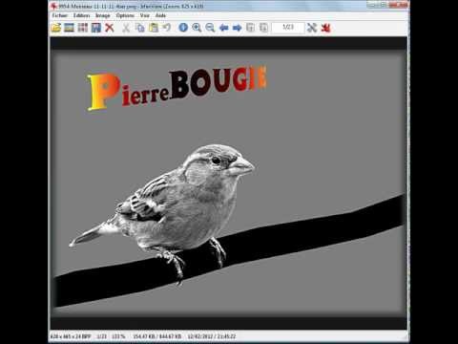
Task: Click the image counter field showing 1/23
Action: [x=288, y=28]
